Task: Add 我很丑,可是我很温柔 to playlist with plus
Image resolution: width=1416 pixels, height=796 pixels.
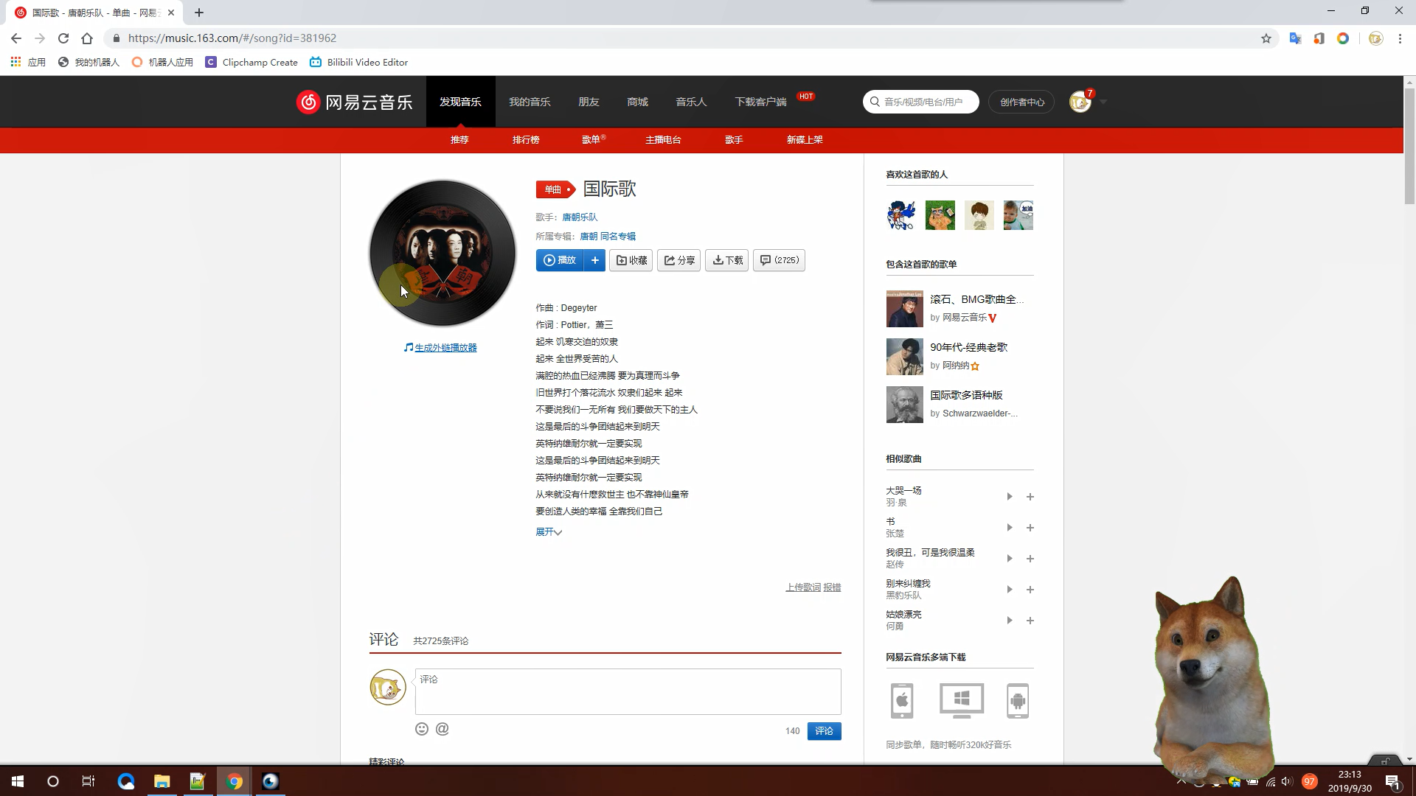Action: [1030, 559]
